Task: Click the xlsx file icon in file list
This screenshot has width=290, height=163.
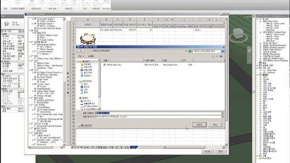Action: (x=105, y=65)
